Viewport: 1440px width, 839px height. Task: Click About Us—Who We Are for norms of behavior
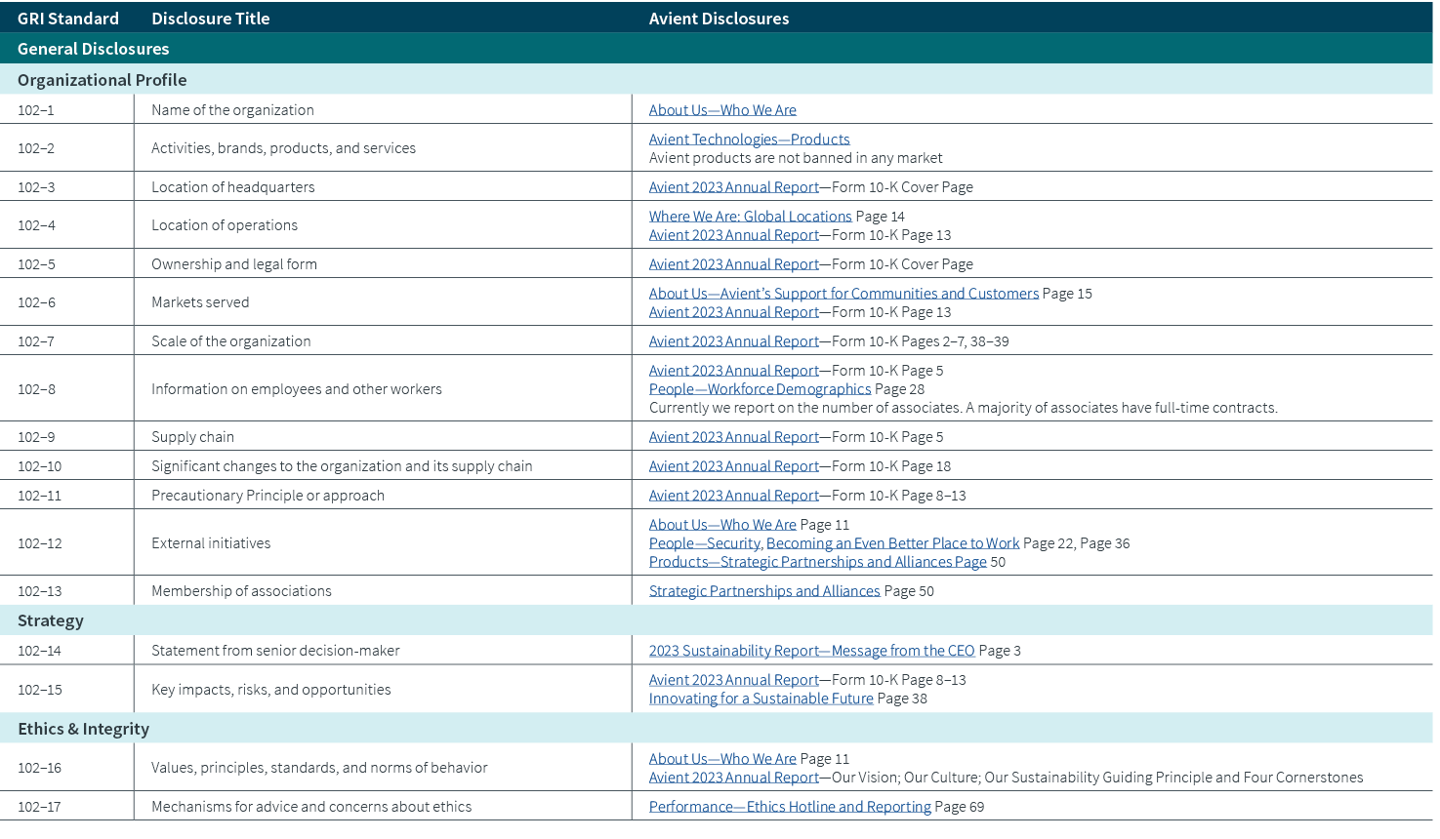pyautogui.click(x=721, y=758)
